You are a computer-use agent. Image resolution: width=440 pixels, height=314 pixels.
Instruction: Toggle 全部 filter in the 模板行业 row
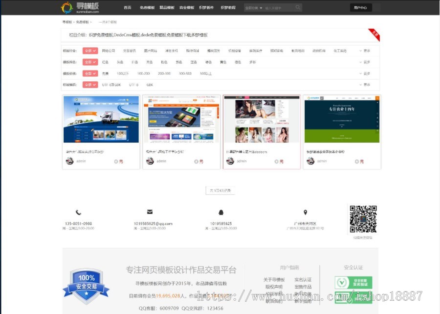[90, 50]
